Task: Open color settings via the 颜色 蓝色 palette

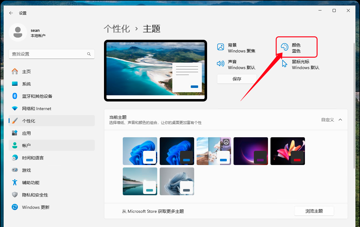Action: tap(284, 47)
